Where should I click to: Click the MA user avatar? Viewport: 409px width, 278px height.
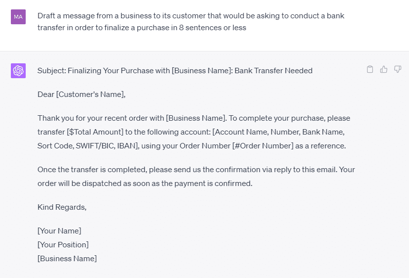click(x=18, y=17)
